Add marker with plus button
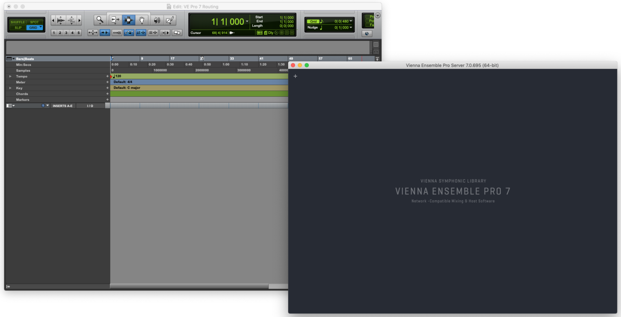Screen dimensions: 621x317 coord(107,99)
